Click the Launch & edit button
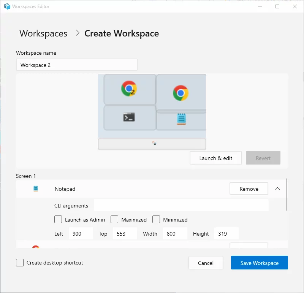304x293 pixels. point(215,158)
